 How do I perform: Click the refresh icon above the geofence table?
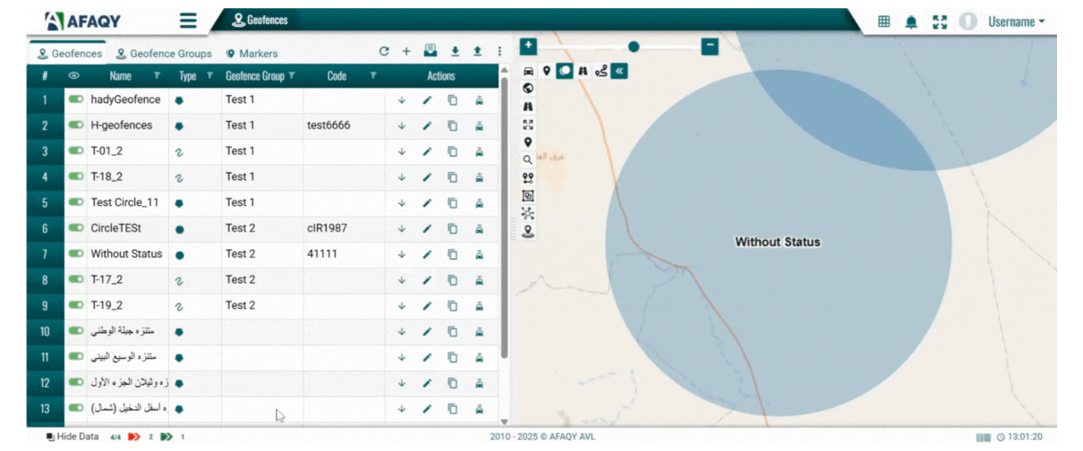[x=384, y=52]
